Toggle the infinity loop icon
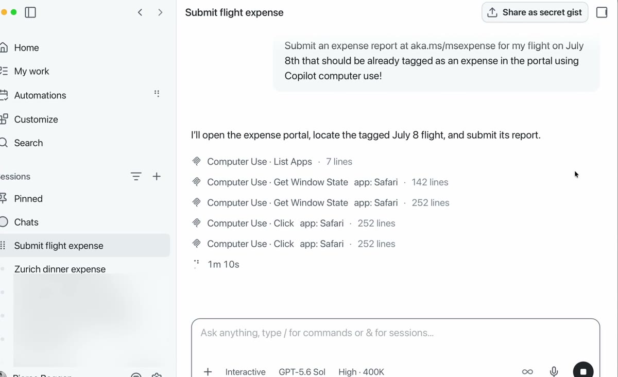This screenshot has width=618, height=377. click(527, 371)
